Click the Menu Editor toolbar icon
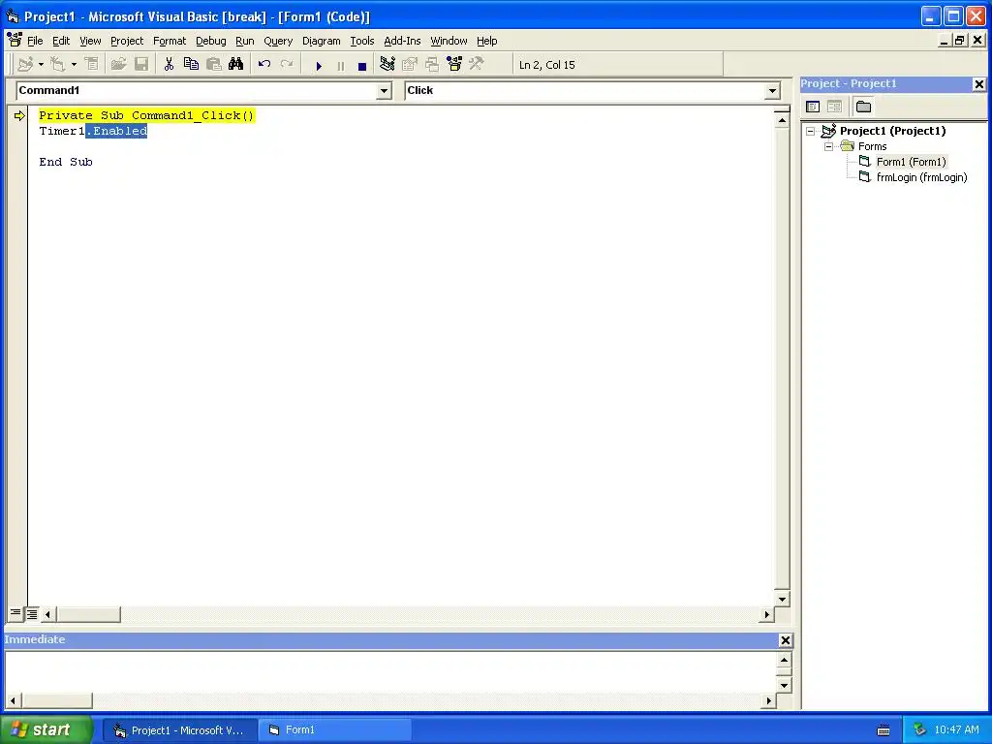The height and width of the screenshot is (744, 992). point(92,65)
